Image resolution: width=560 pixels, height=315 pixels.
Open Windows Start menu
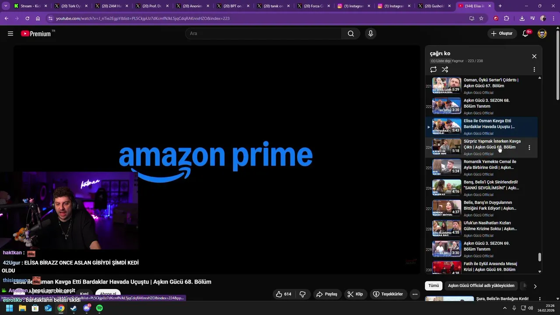pyautogui.click(x=9, y=308)
